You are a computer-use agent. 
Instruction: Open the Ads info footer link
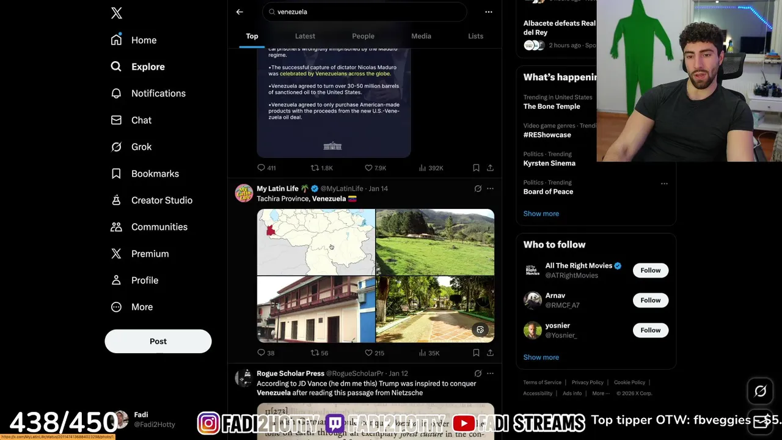click(572, 394)
